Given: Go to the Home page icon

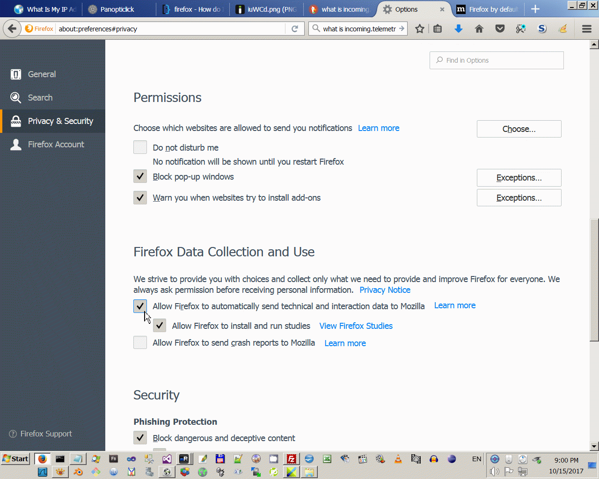Looking at the screenshot, I should [x=479, y=29].
